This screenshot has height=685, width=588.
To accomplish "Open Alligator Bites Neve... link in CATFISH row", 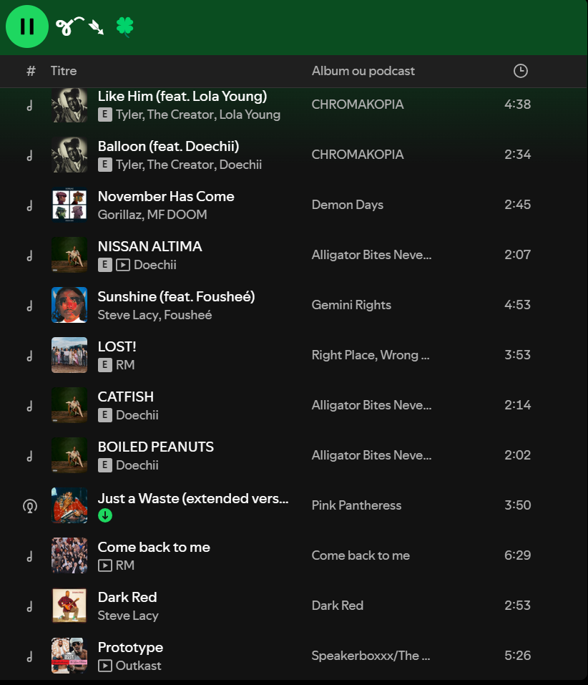I will point(371,405).
